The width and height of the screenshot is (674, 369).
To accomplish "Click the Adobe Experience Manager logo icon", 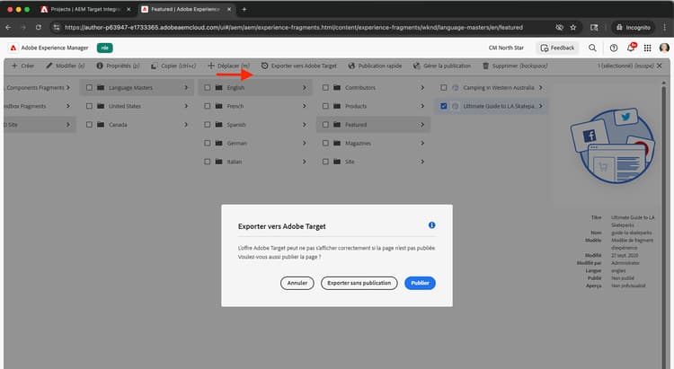I will coord(13,48).
